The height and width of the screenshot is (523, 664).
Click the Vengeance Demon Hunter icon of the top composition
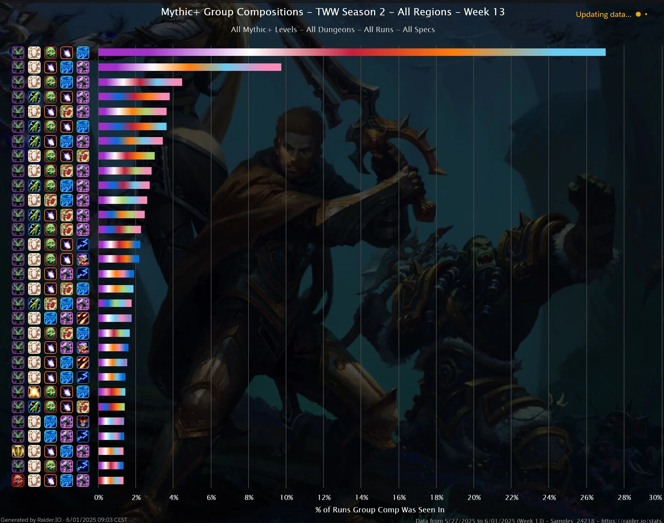pos(18,53)
